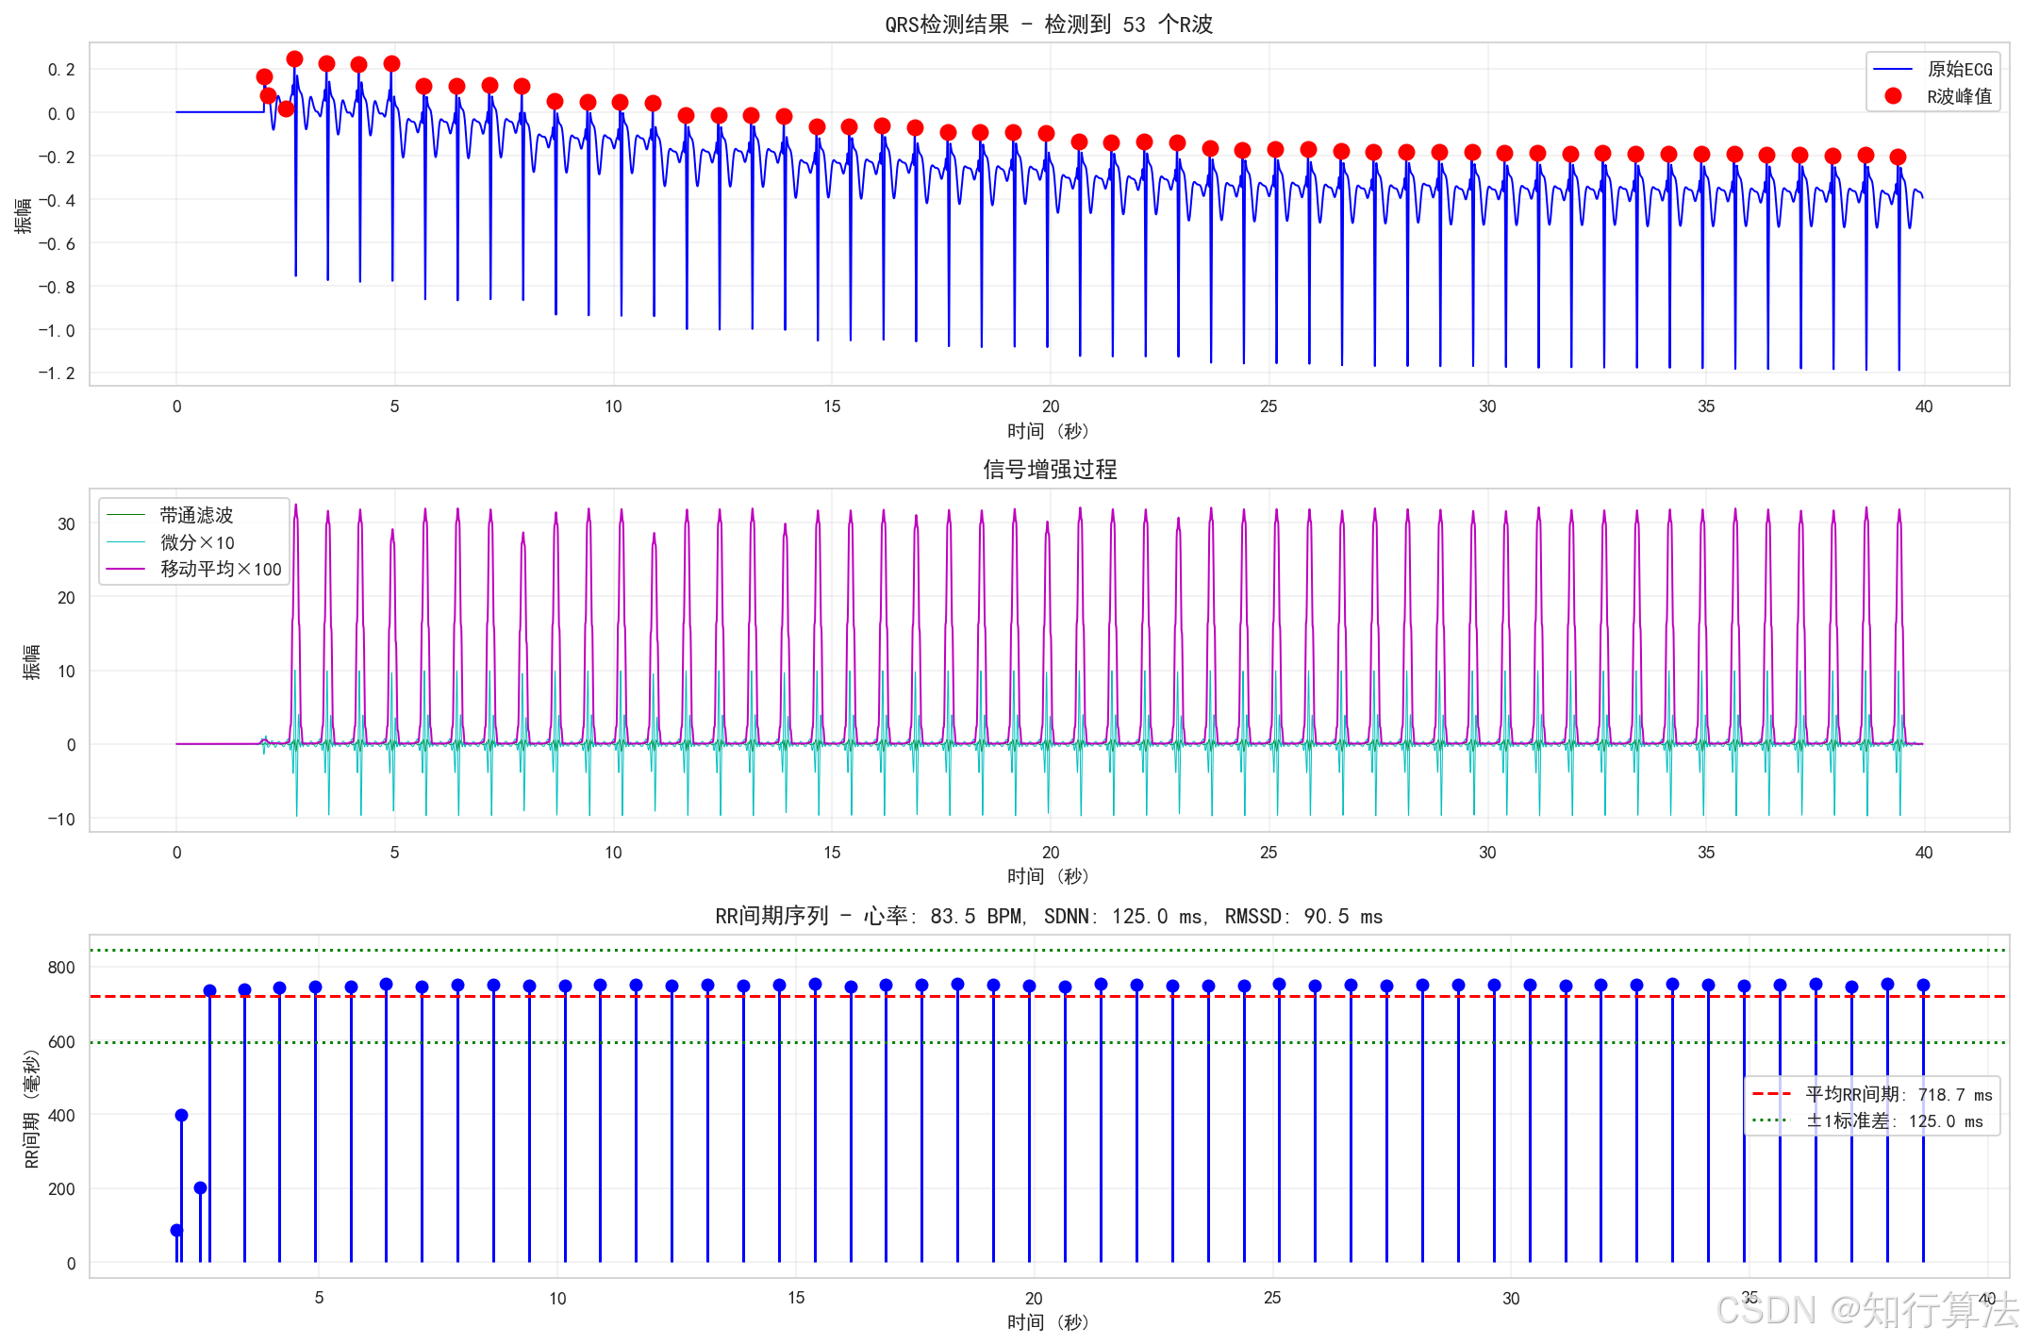Image resolution: width=2023 pixels, height=1344 pixels.
Task: Click the RR stem point near 400 ms
Action: pos(181,1115)
